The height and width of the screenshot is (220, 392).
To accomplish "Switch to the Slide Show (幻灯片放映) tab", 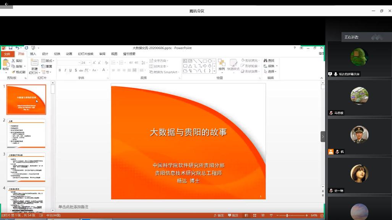I will click(x=86, y=54).
